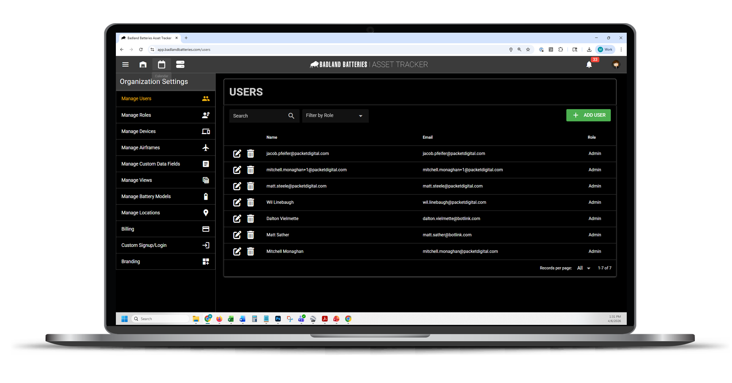The image size is (732, 383).
Task: Go back in browser history
Action: [x=122, y=49]
